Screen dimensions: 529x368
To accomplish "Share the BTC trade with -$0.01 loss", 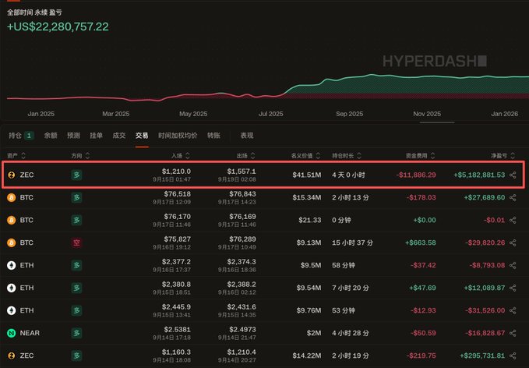I will pos(513,220).
